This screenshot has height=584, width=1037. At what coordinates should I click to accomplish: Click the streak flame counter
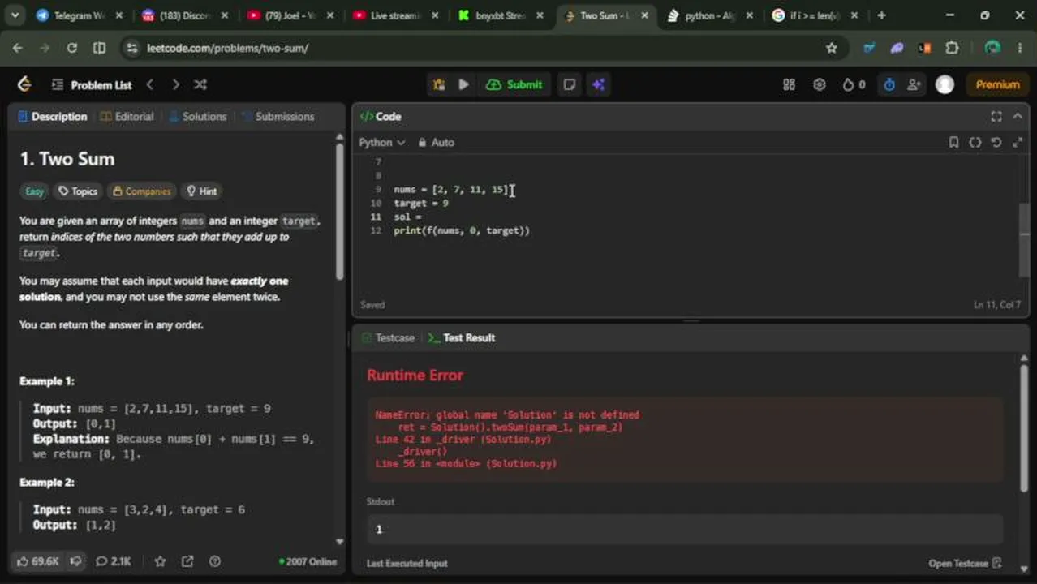pyautogui.click(x=854, y=84)
